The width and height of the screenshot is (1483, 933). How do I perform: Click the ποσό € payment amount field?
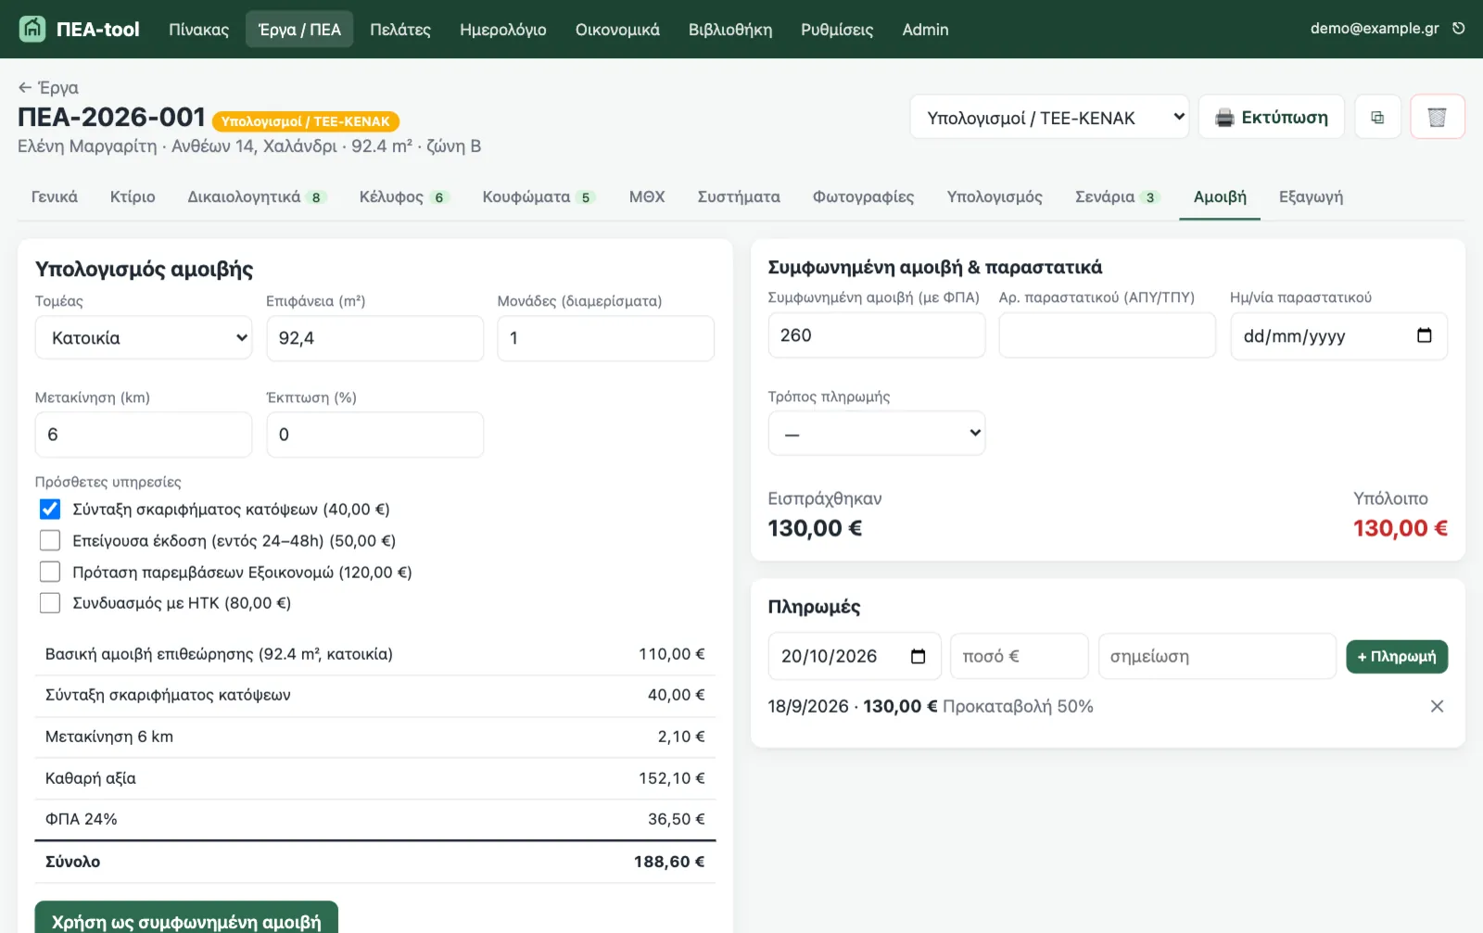pyautogui.click(x=1020, y=656)
